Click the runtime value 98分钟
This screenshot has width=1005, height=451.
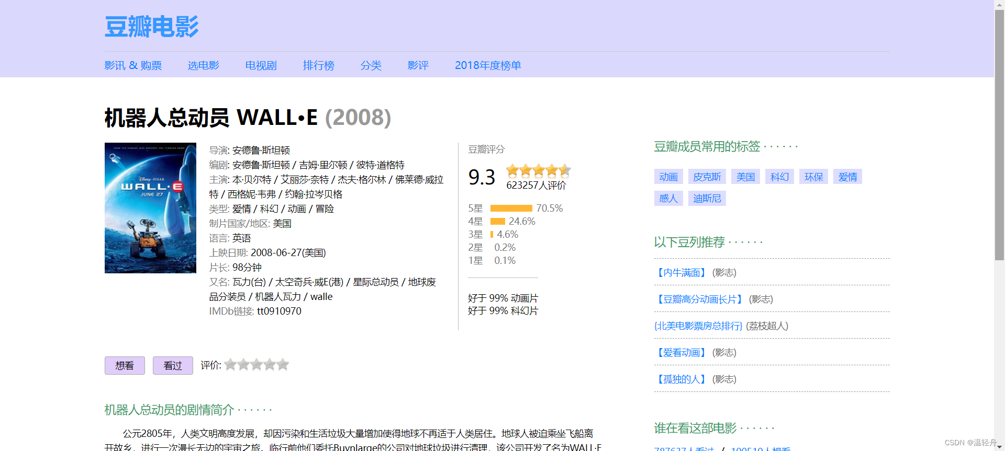tap(247, 267)
